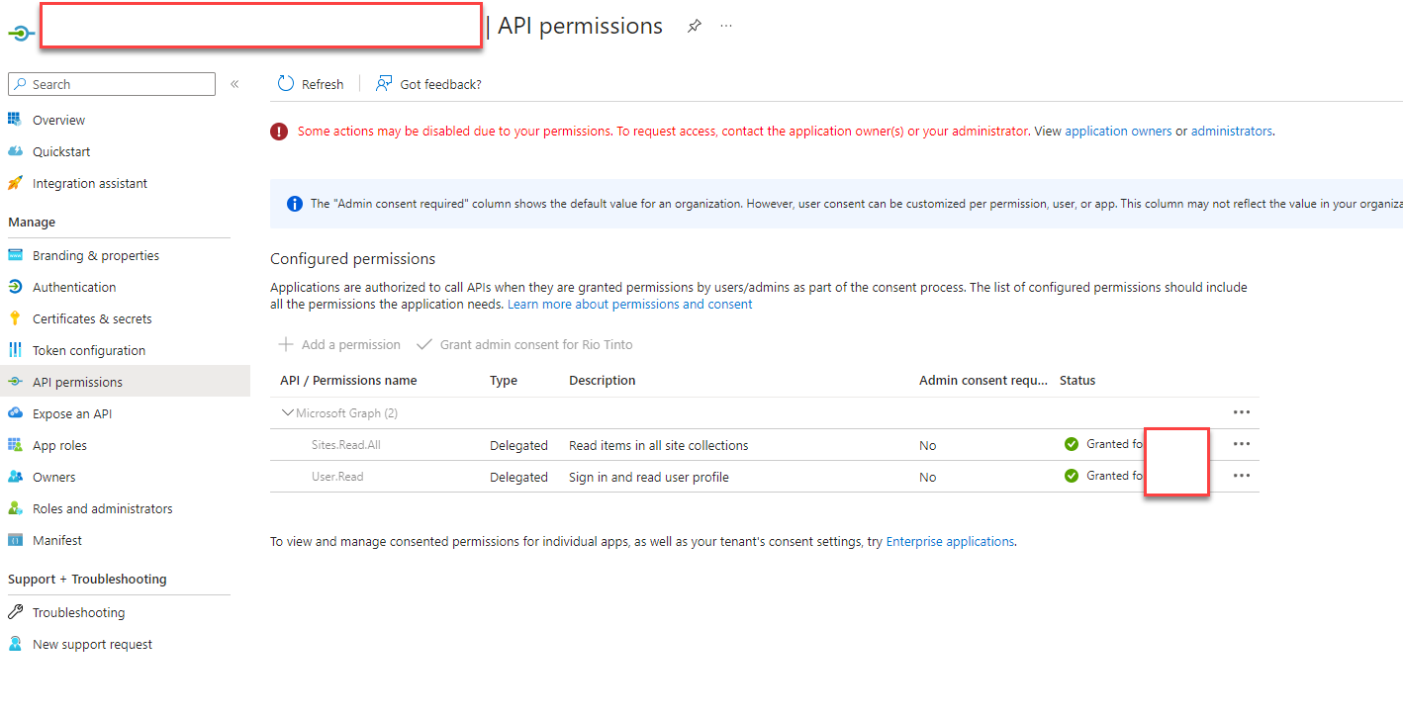This screenshot has width=1403, height=720.
Task: Click 'Sign in and read user profile' description
Action: coord(649,477)
